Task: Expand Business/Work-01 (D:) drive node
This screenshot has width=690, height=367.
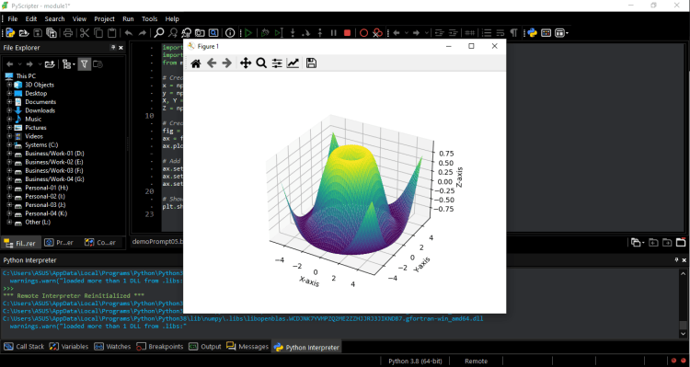Action: 9,153
